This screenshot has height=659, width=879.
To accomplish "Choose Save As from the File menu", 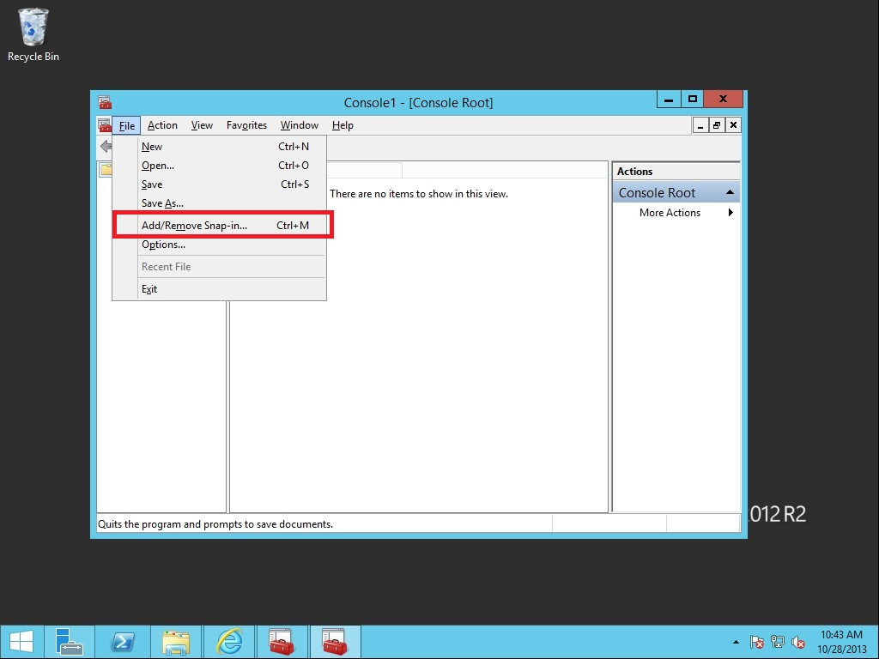I will (162, 203).
